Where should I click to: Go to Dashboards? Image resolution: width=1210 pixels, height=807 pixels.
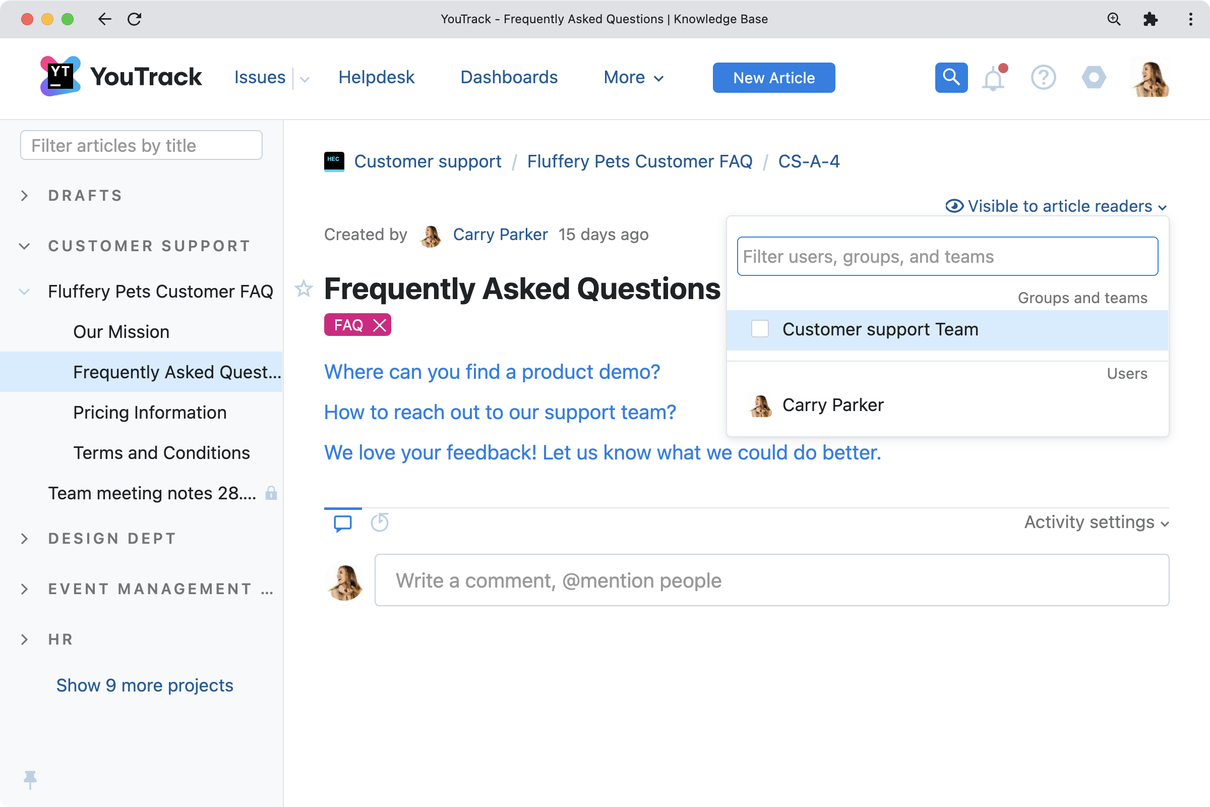[509, 77]
